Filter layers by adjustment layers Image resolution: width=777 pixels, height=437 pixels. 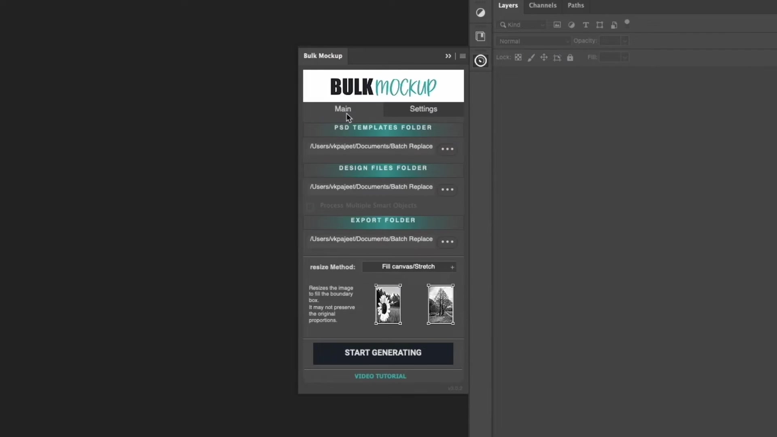pyautogui.click(x=572, y=25)
